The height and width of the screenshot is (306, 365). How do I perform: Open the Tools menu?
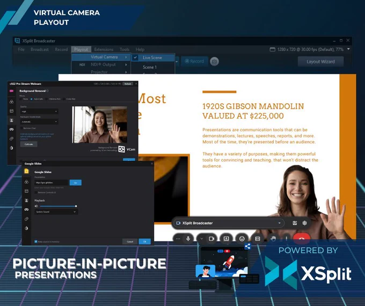(x=125, y=49)
